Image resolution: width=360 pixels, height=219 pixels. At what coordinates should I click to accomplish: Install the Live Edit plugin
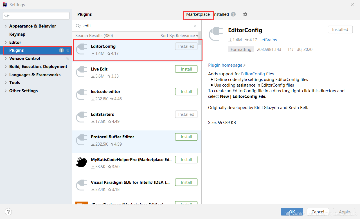186,69
